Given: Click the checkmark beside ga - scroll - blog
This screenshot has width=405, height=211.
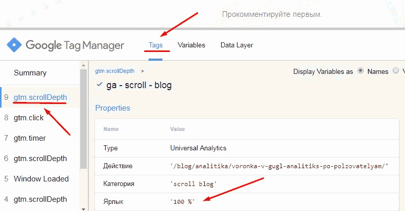Looking at the screenshot, I should tap(99, 85).
